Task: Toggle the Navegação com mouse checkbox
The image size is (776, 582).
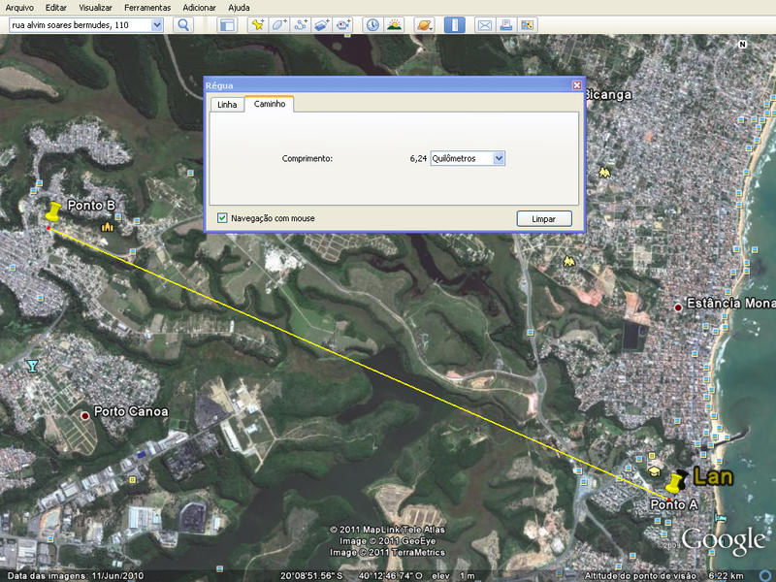Action: pos(222,217)
